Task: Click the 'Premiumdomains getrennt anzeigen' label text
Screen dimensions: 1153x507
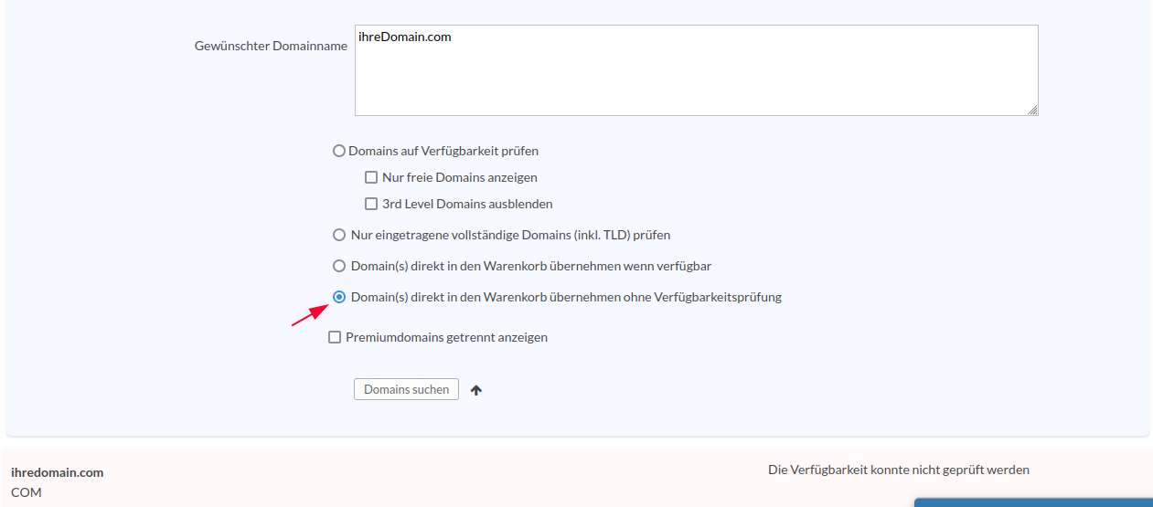Action: click(x=446, y=337)
